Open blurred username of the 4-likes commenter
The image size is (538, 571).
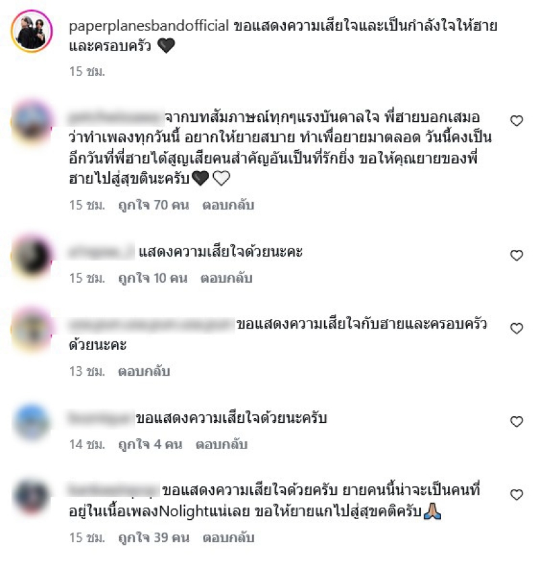tap(101, 418)
